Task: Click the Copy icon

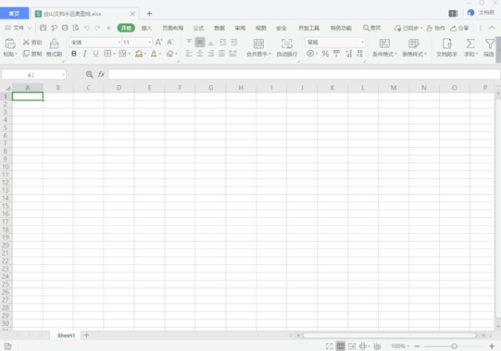Action: coord(26,53)
